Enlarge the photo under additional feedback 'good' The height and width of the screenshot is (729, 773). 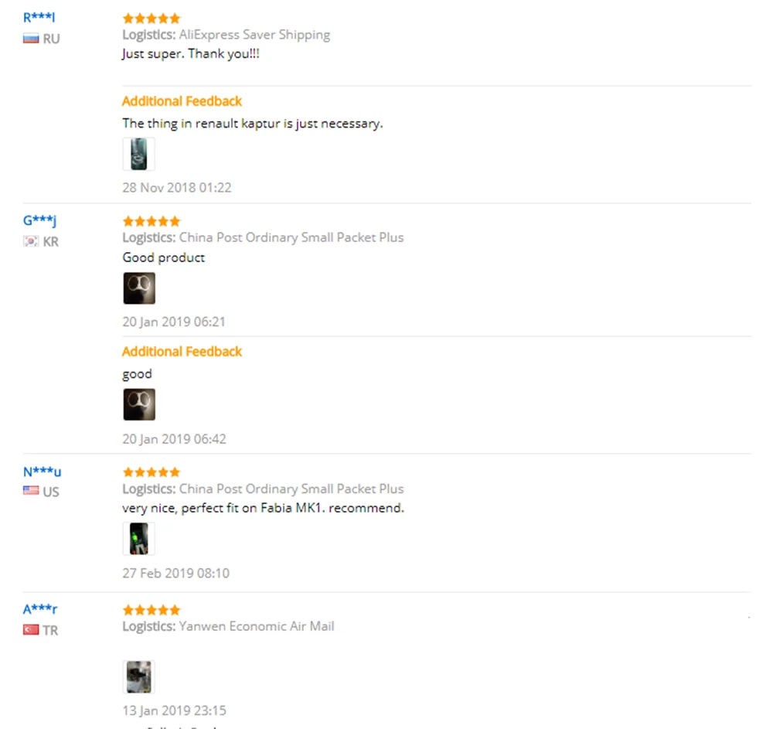[x=139, y=404]
